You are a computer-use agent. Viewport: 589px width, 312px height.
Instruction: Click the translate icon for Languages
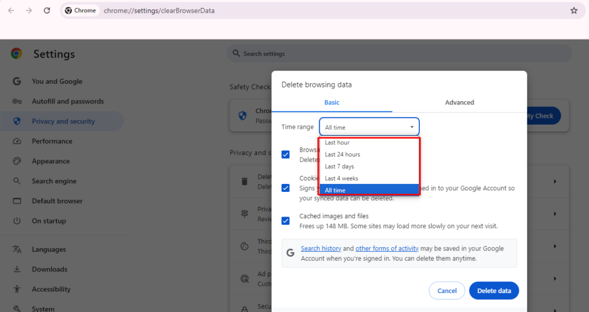[17, 249]
